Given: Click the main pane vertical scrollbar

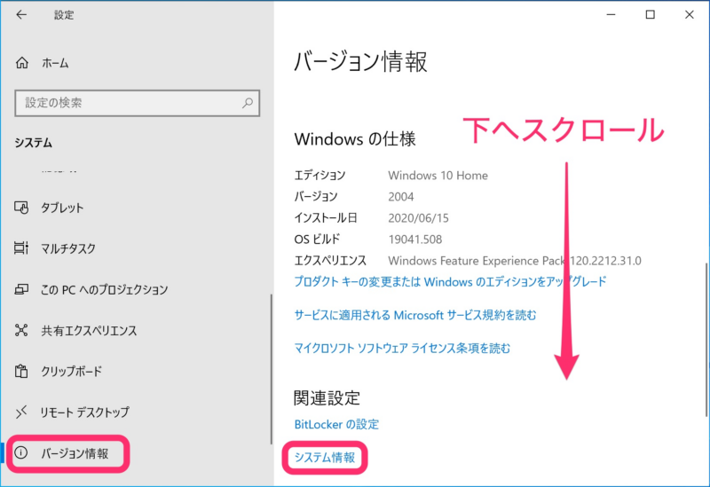Looking at the screenshot, I should click(x=706, y=340).
